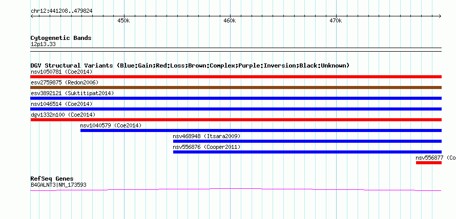Click the blue gain bar for esv3892121
The height and width of the screenshot is (219, 456).
point(236,98)
